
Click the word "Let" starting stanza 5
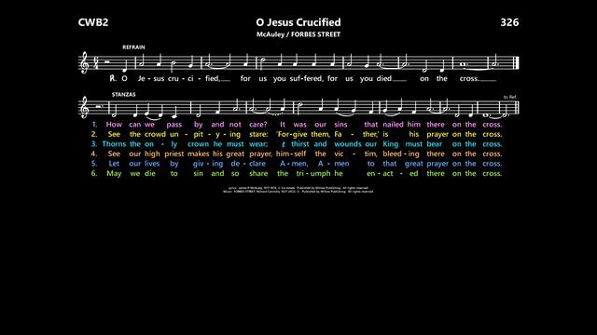tap(114, 164)
